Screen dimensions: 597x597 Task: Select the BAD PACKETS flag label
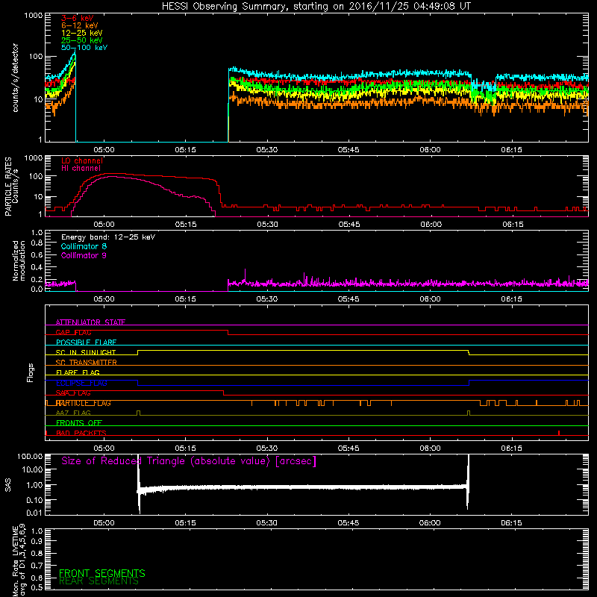(x=81, y=433)
